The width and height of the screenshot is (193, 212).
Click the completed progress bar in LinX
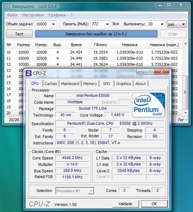[96, 34]
